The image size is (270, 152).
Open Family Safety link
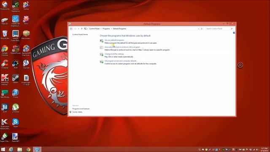[x=77, y=112]
